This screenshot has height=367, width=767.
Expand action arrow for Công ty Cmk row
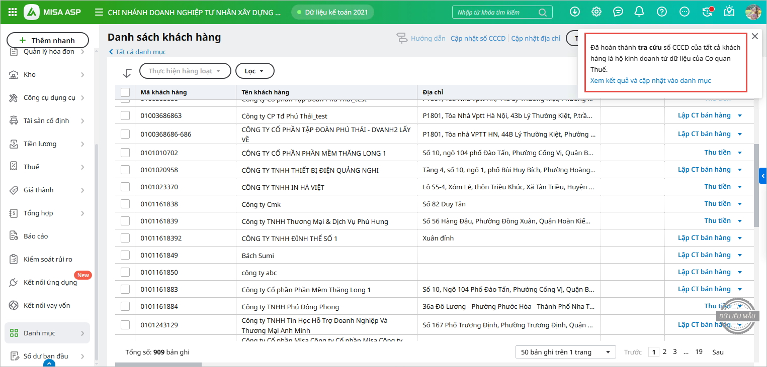click(x=740, y=204)
